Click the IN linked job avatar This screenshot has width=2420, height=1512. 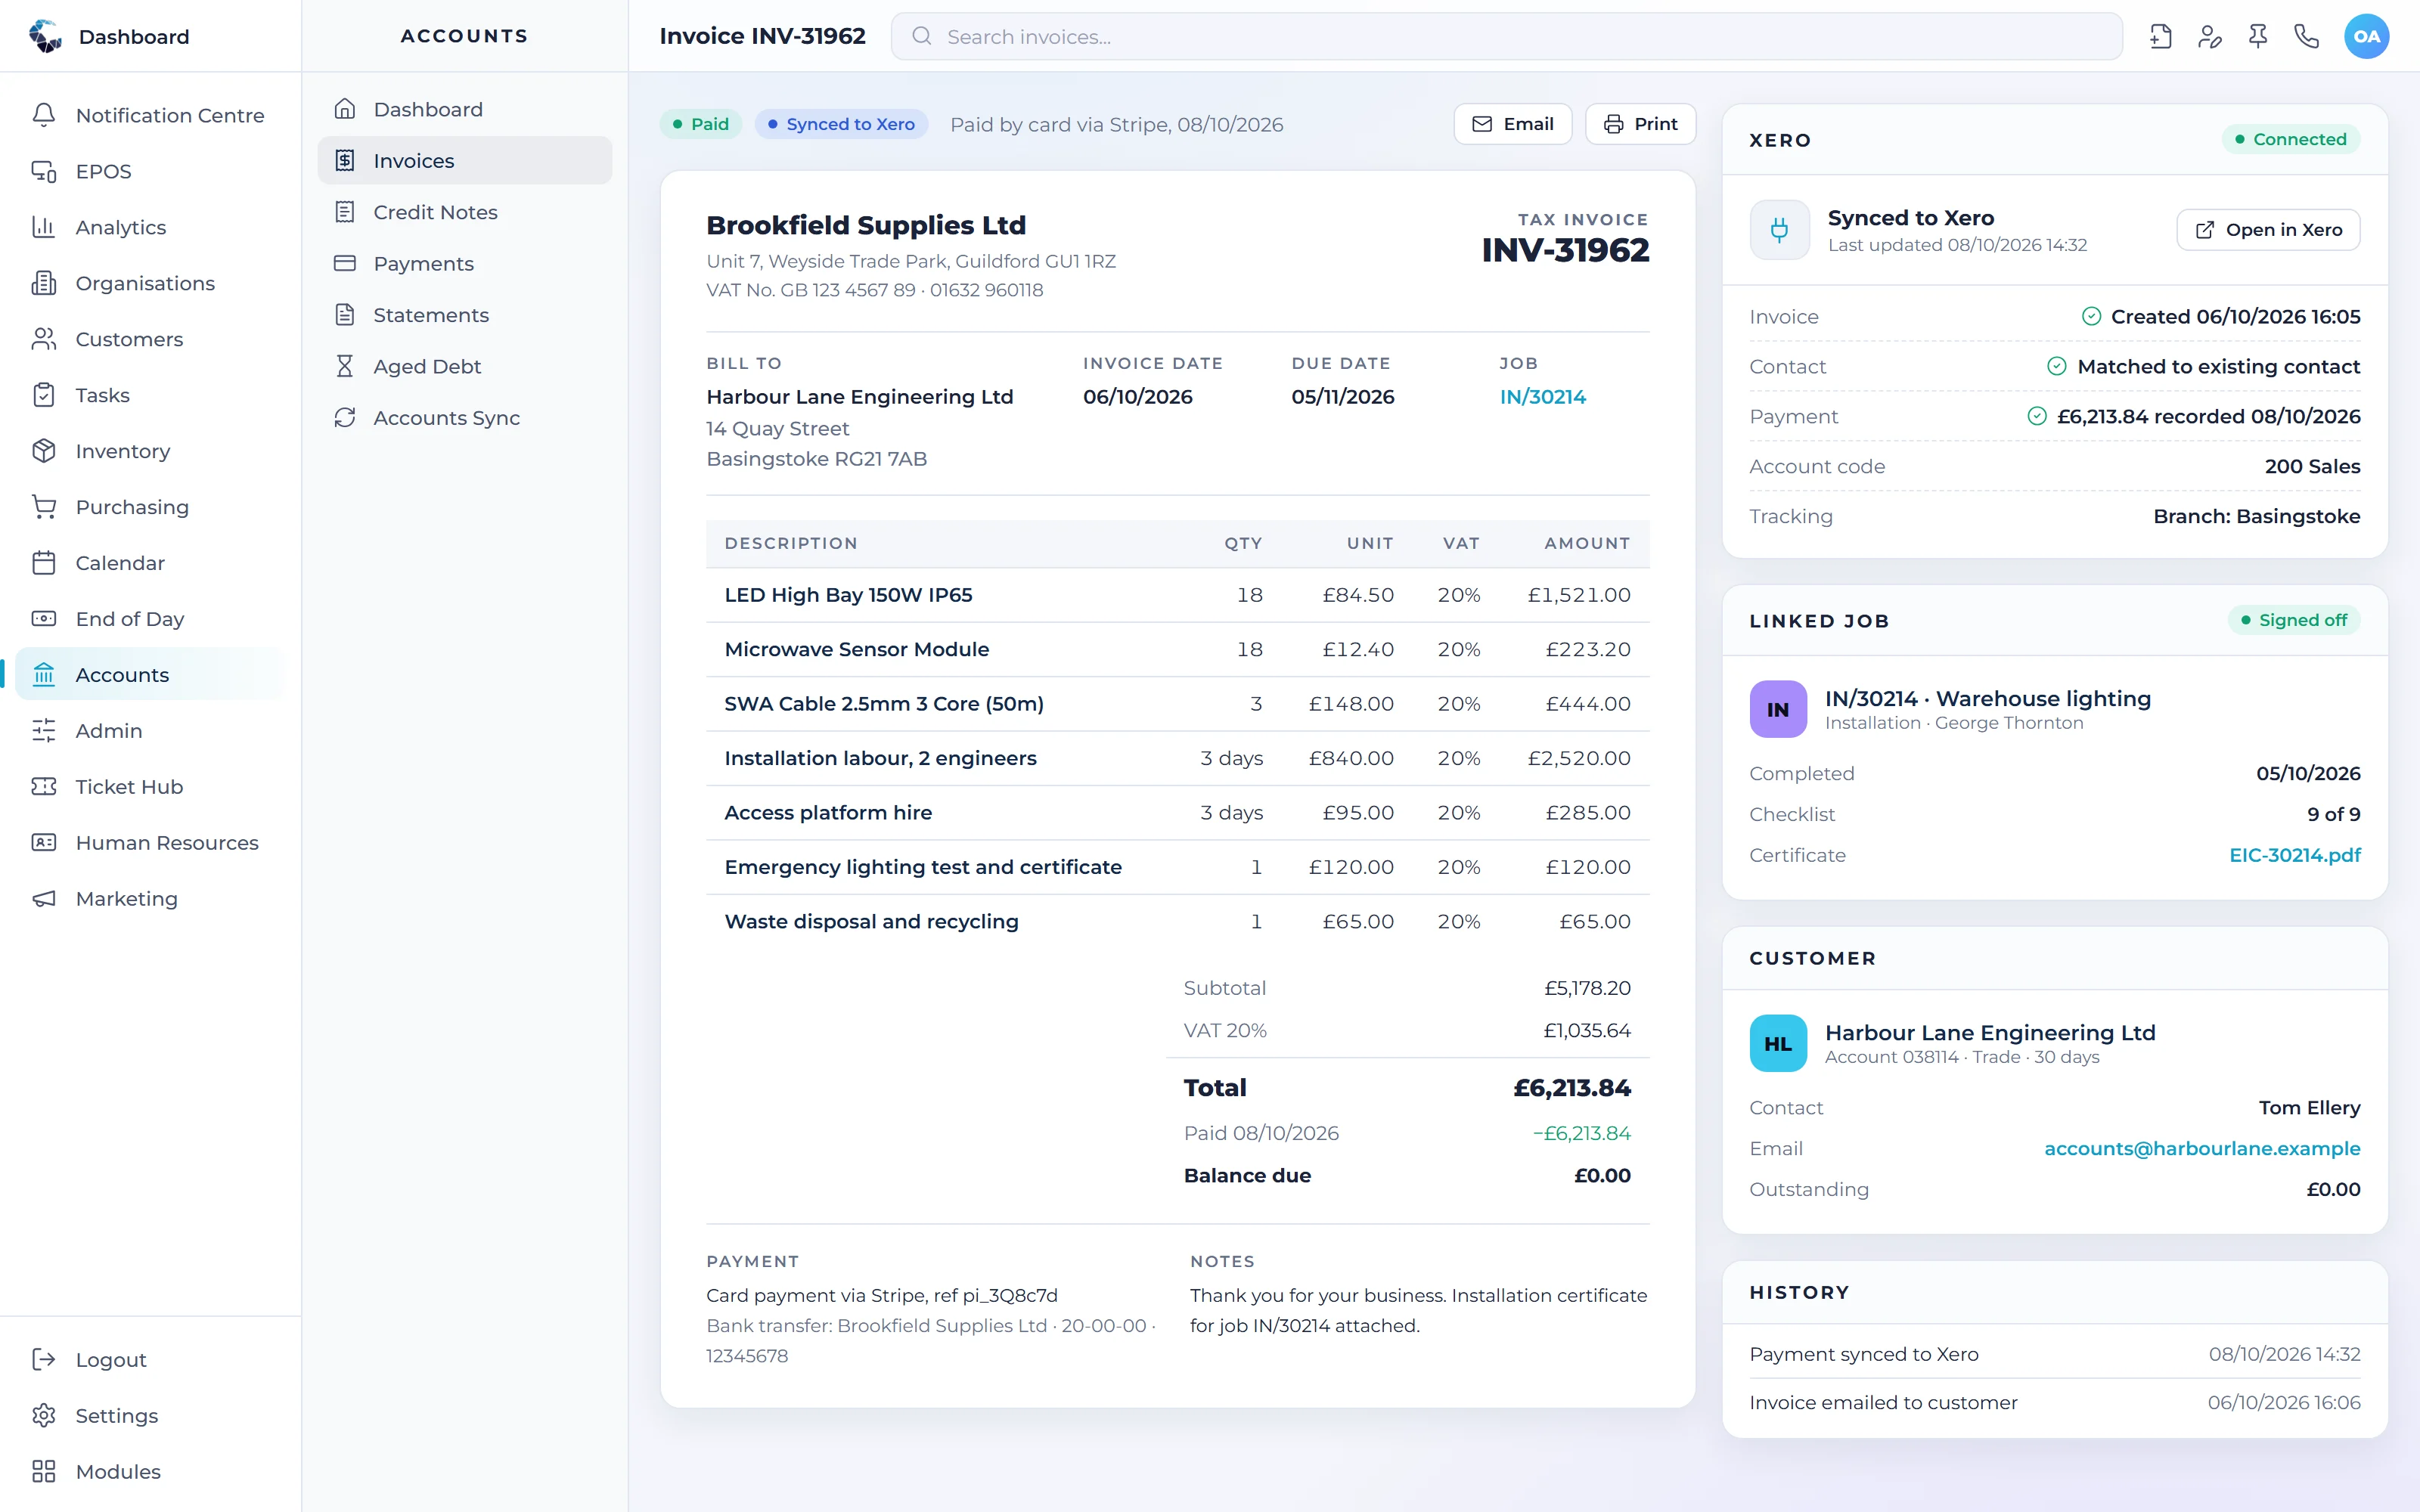pyautogui.click(x=1778, y=709)
